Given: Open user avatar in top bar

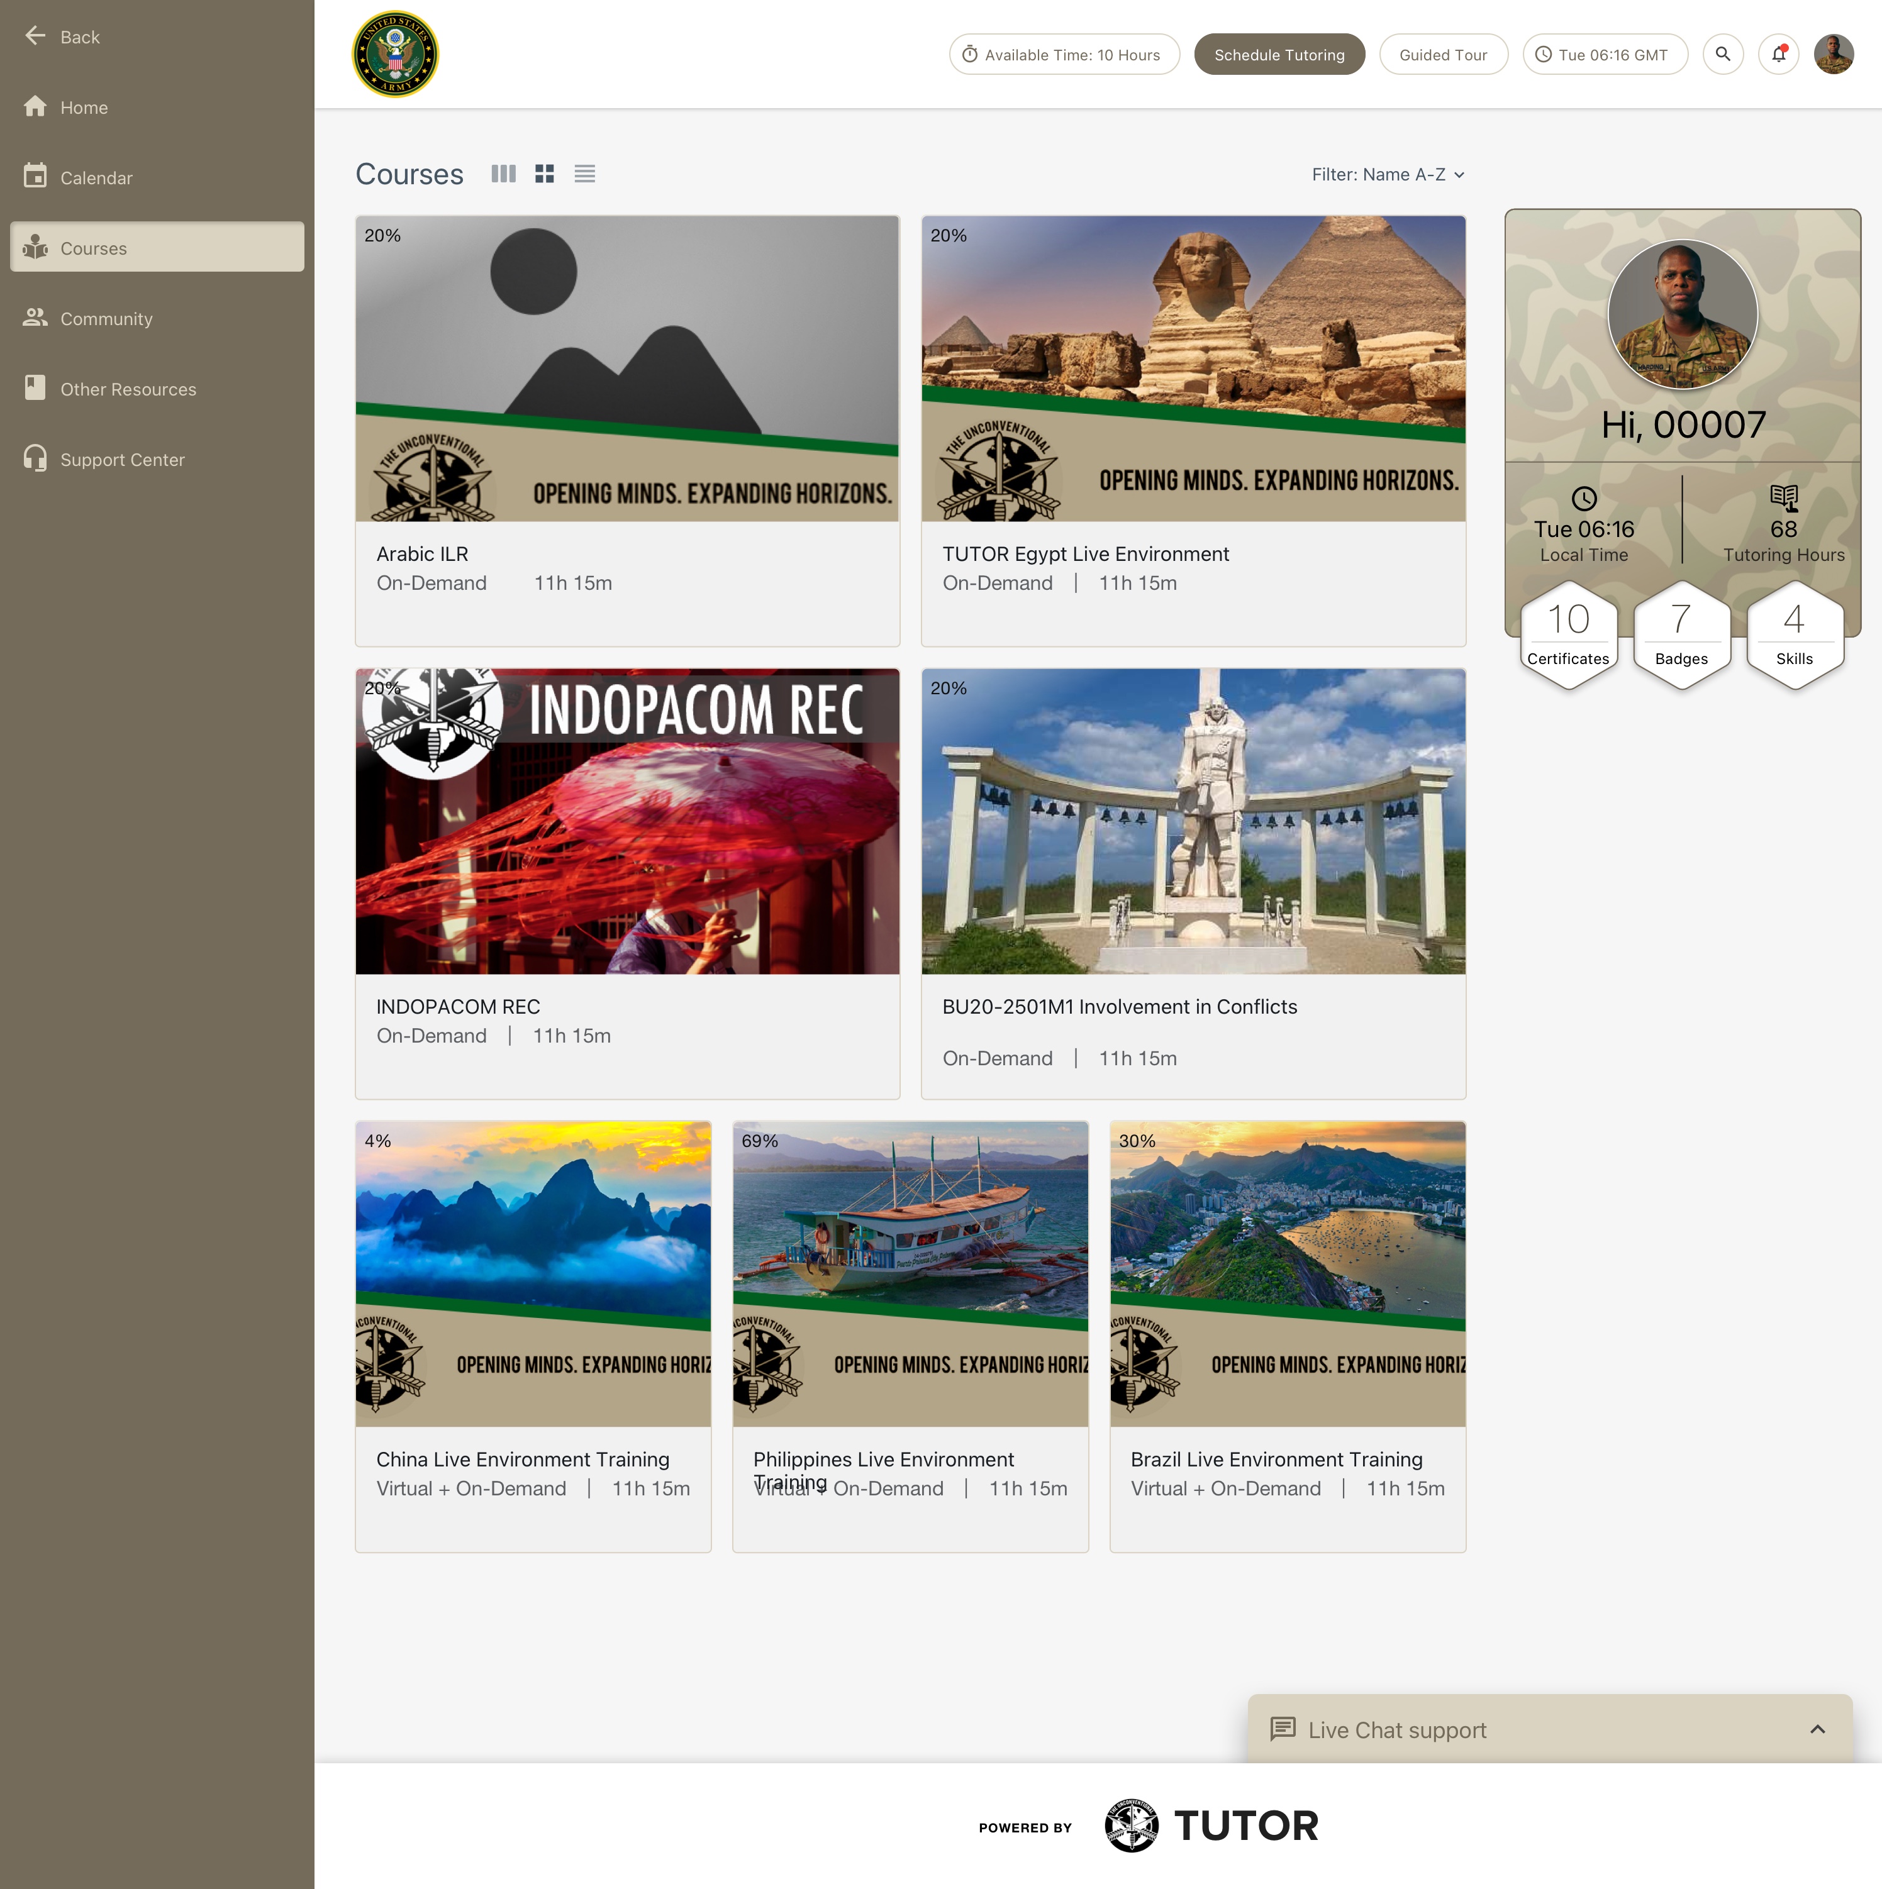Looking at the screenshot, I should click(x=1834, y=55).
